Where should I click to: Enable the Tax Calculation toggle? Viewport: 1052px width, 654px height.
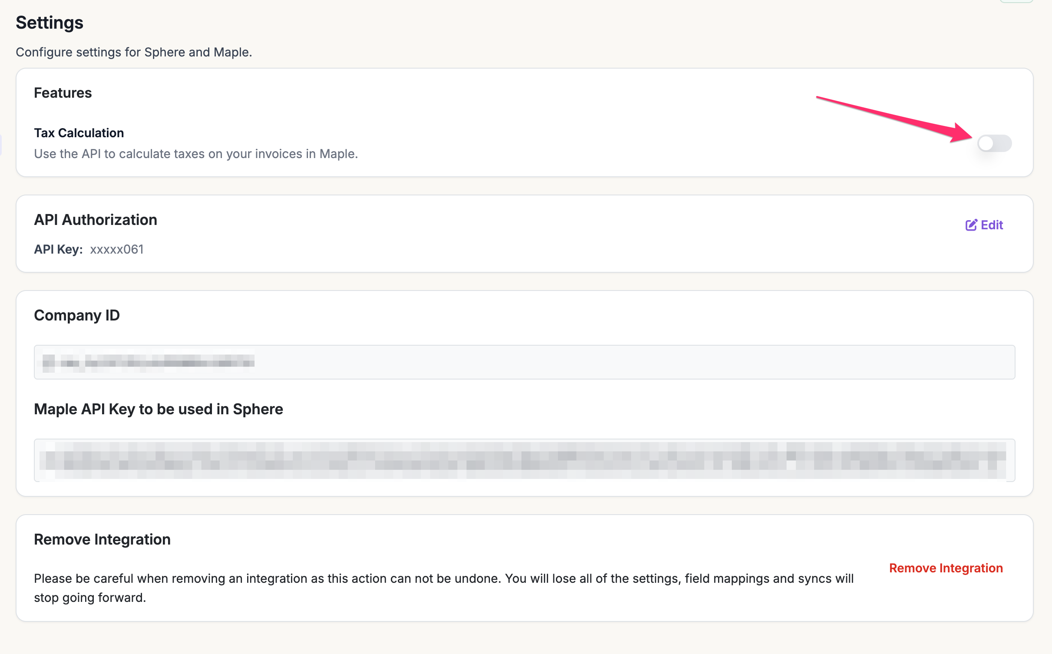pos(994,143)
